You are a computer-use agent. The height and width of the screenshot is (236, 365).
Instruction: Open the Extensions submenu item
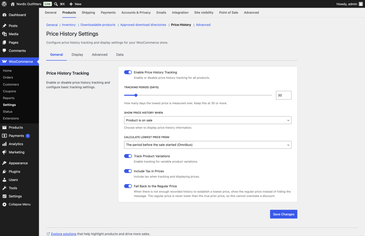point(11,118)
